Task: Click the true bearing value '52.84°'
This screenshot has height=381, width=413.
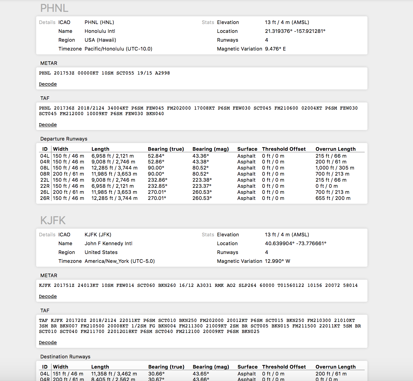Action: (156, 156)
